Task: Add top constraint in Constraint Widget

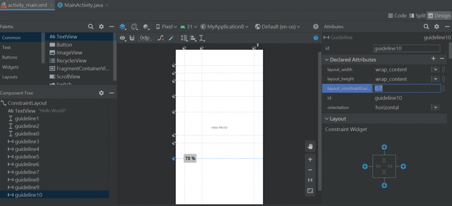Action: point(384,147)
